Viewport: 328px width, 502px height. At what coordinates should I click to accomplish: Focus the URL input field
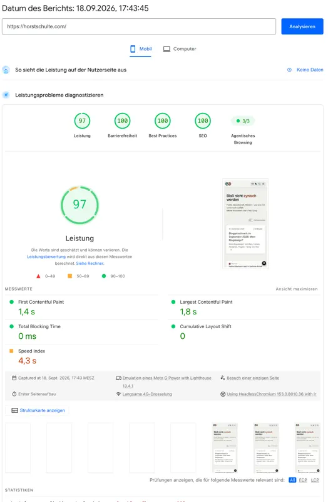pyautogui.click(x=139, y=26)
